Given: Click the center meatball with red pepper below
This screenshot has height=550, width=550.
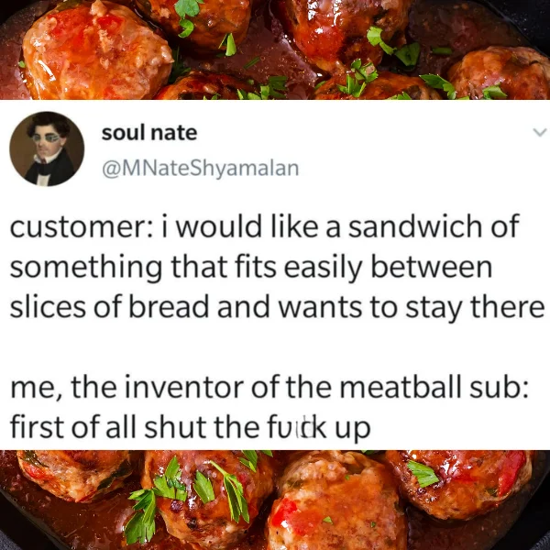Looking at the screenshot, I should [x=336, y=505].
